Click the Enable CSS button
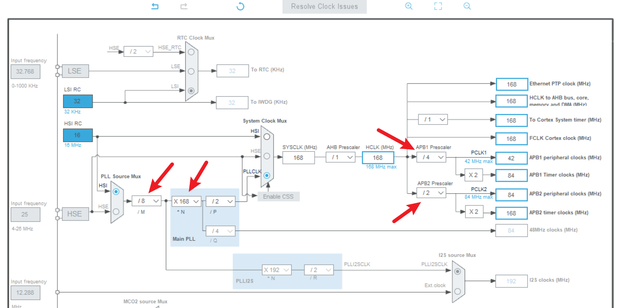Screen dimensions: 621x308 pos(278,197)
